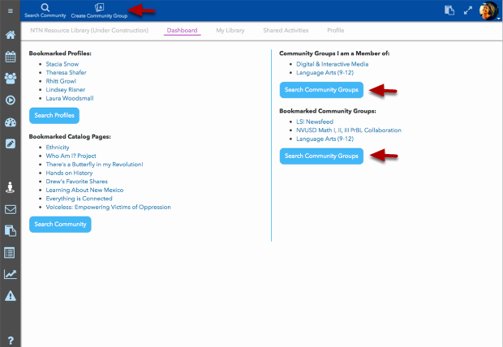
Task: Open bookmarked Language Arts (9-12) group
Action: [325, 139]
